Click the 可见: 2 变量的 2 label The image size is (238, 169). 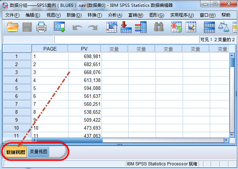pos(217,40)
